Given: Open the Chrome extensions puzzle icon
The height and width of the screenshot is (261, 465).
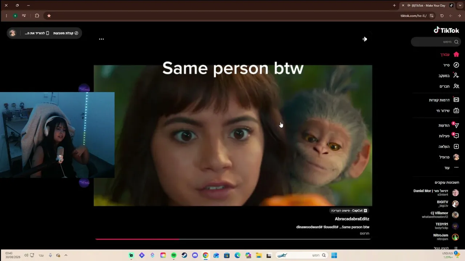Looking at the screenshot, I should pyautogui.click(x=37, y=16).
